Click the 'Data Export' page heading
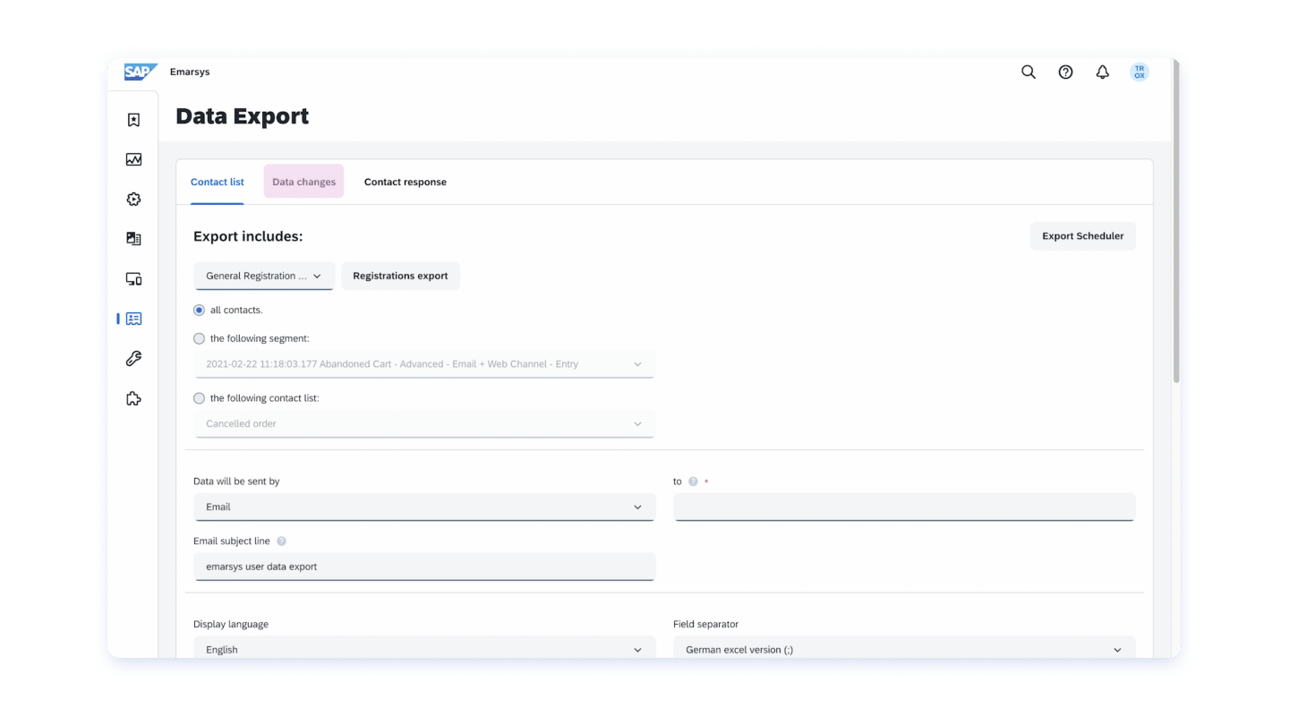 [243, 116]
